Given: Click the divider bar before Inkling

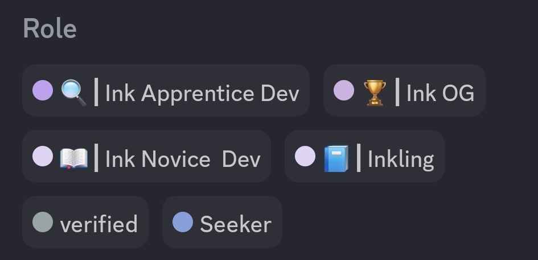Looking at the screenshot, I should (358, 158).
